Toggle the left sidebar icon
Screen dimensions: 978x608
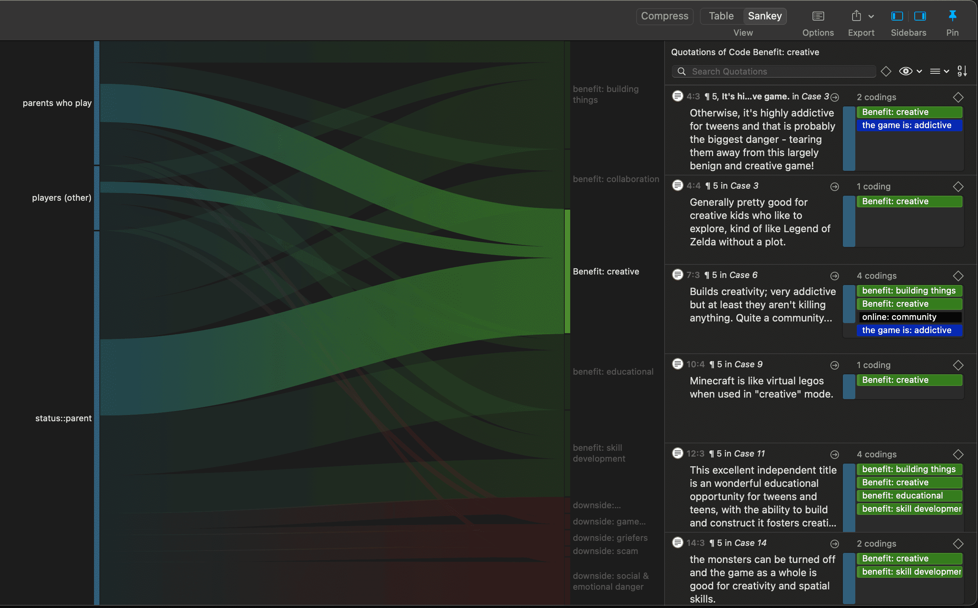897,16
